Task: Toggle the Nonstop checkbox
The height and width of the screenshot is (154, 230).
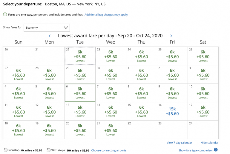Action: [x=5, y=150]
